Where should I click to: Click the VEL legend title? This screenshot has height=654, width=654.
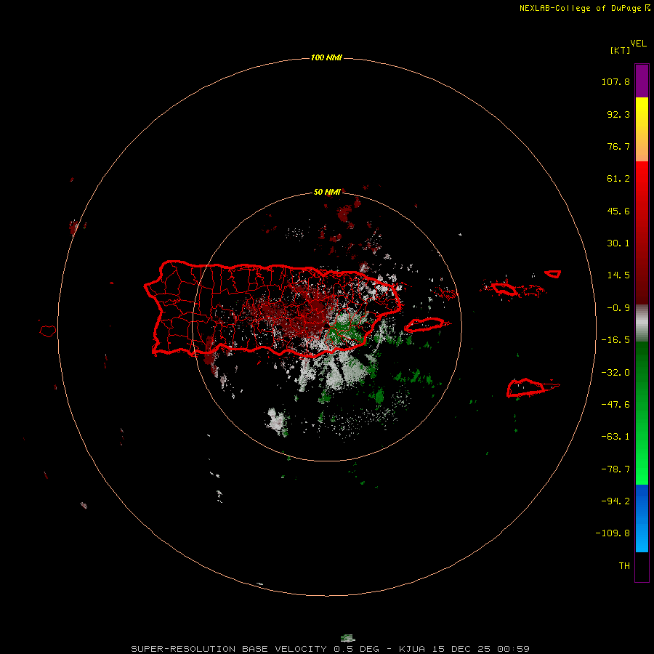638,44
